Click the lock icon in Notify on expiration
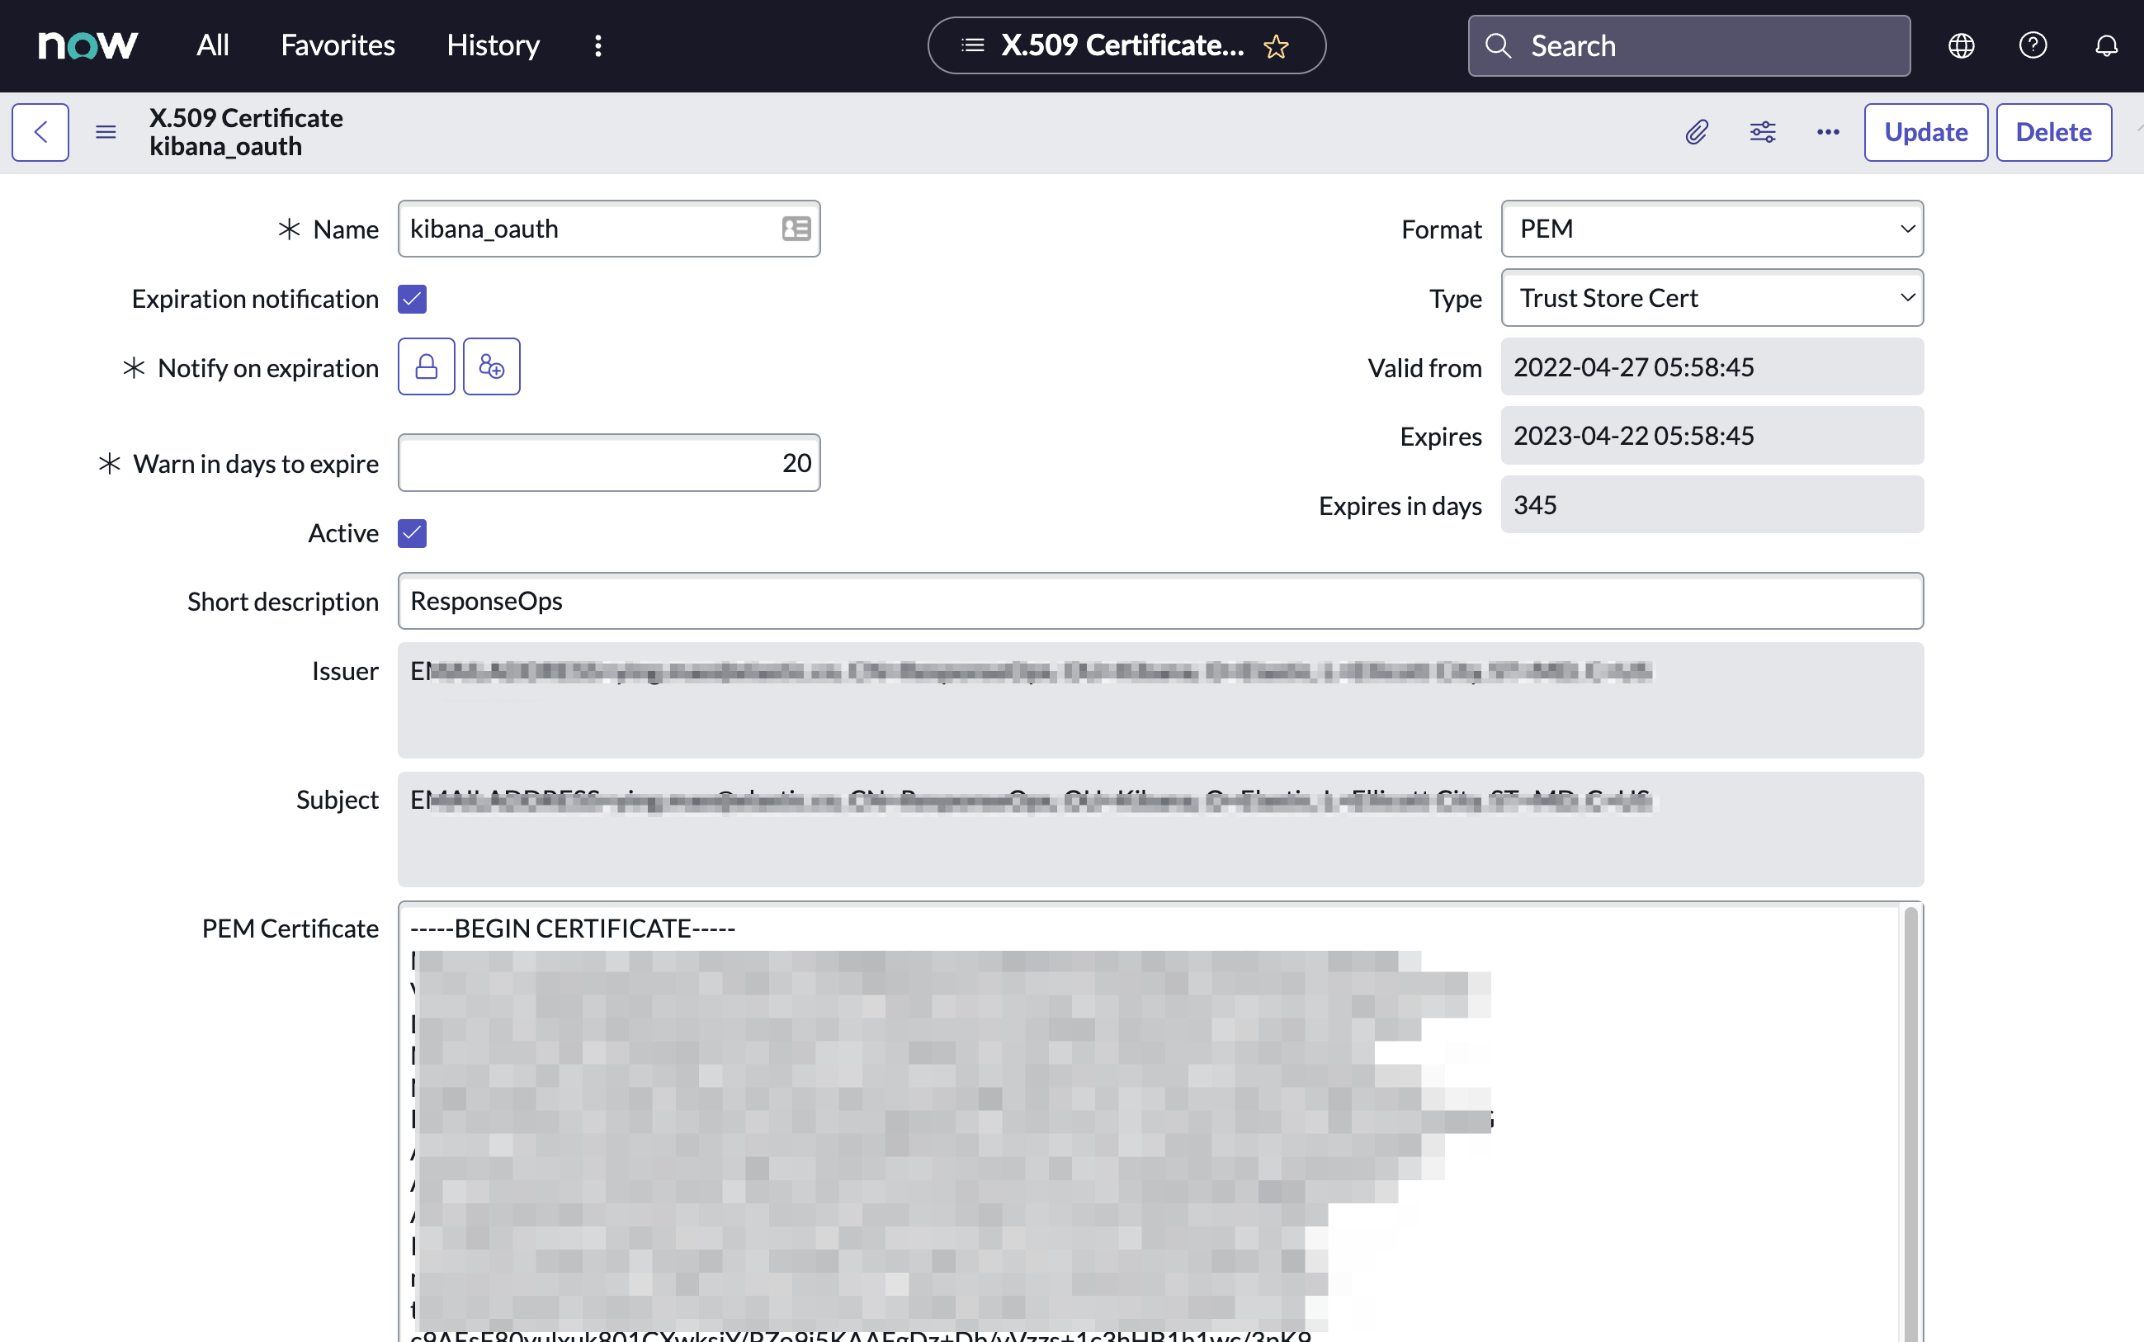This screenshot has height=1342, width=2144. tap(425, 366)
